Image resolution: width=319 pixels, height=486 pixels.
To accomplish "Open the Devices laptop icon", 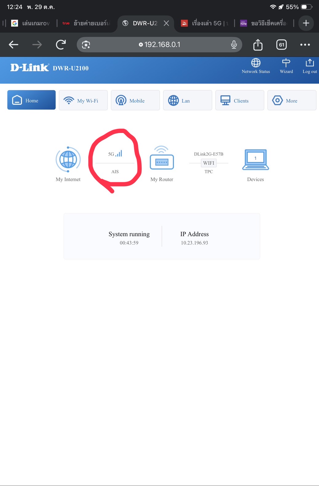I will (255, 159).
